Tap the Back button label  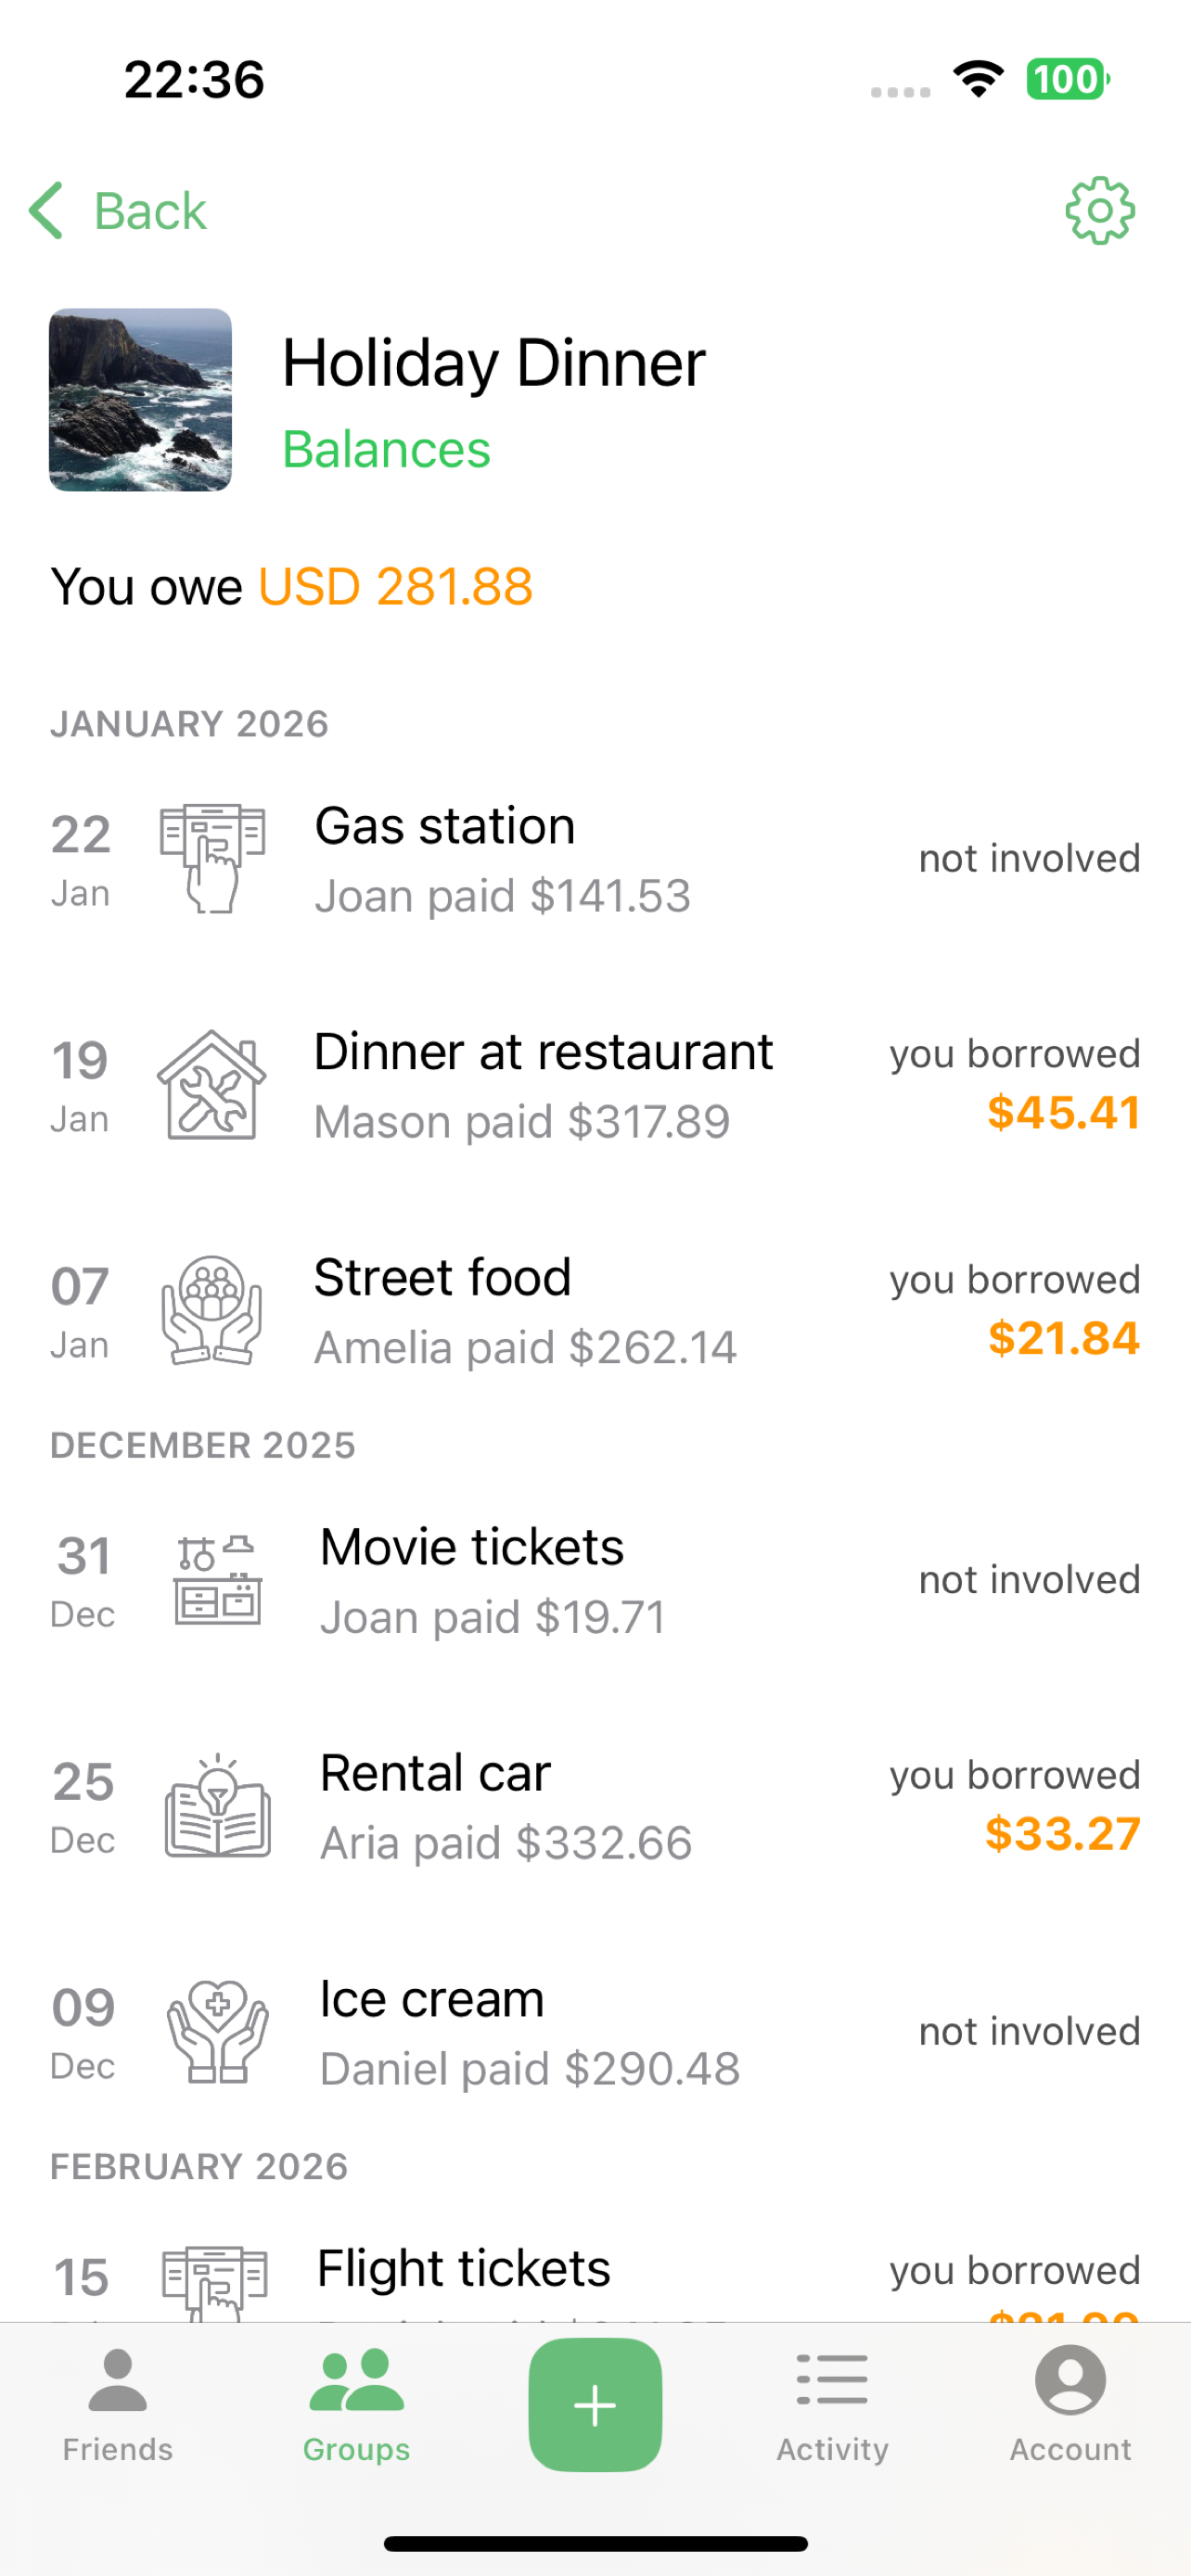tap(150, 211)
